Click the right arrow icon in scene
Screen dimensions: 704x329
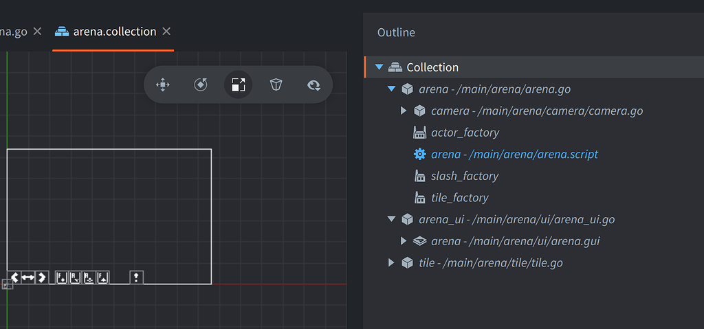(42, 277)
